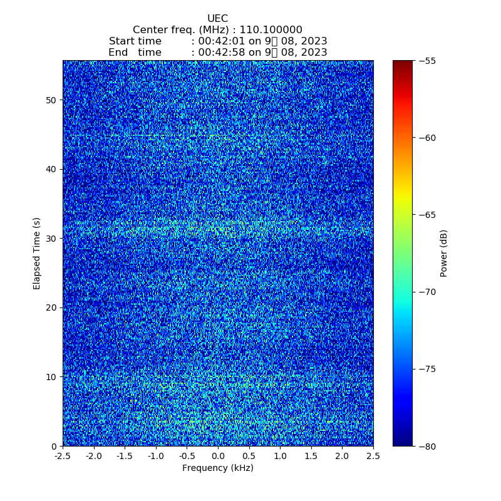
Task: Click the 'Power (dB)' colorbar label
Action: click(x=444, y=253)
